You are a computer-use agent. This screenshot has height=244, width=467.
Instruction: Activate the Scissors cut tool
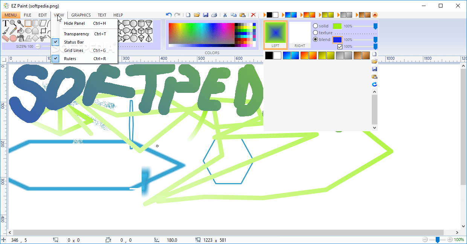(44, 38)
